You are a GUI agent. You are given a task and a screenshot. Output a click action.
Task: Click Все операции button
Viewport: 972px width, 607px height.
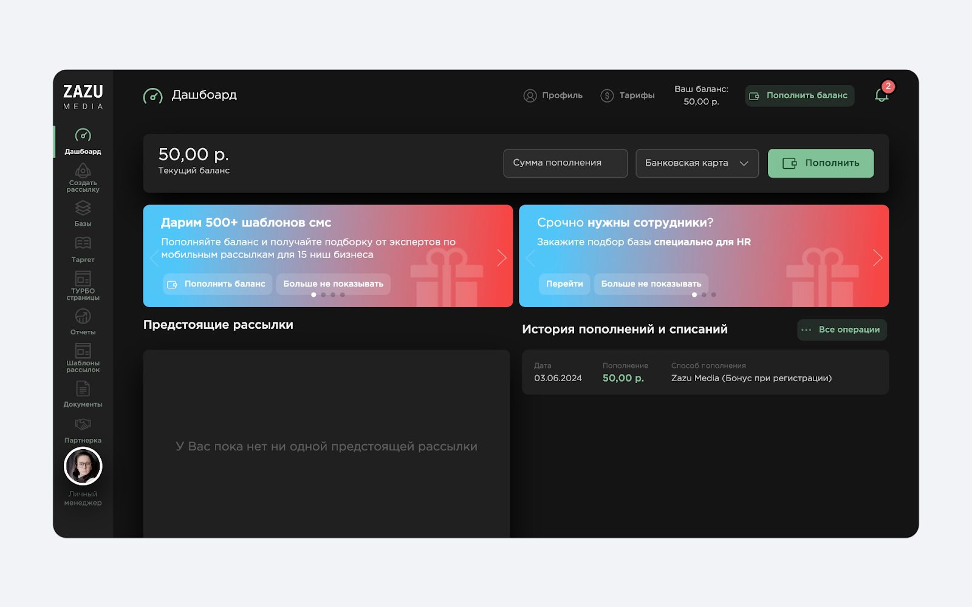[841, 330]
